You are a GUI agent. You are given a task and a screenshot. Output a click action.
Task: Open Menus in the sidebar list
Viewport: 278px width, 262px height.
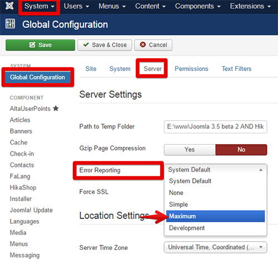tap(19, 244)
